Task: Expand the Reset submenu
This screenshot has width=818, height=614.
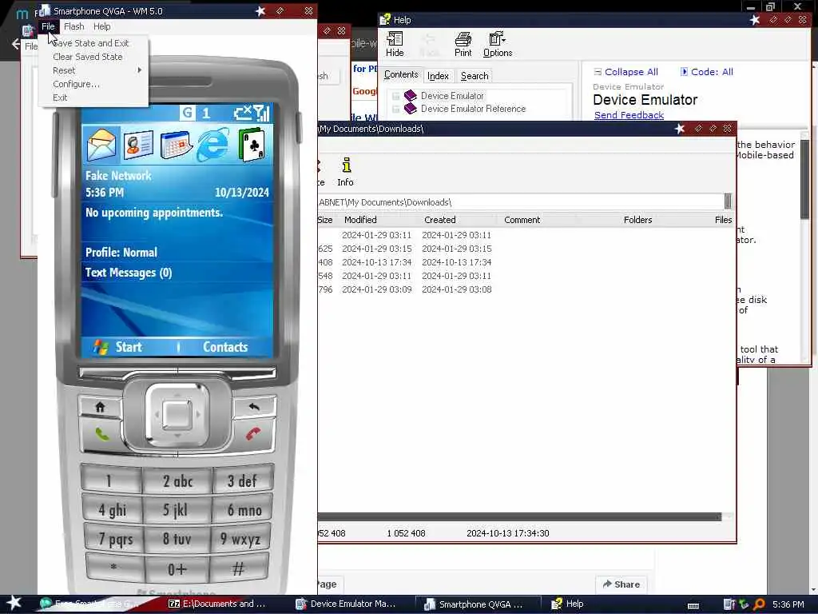Action: tap(94, 70)
